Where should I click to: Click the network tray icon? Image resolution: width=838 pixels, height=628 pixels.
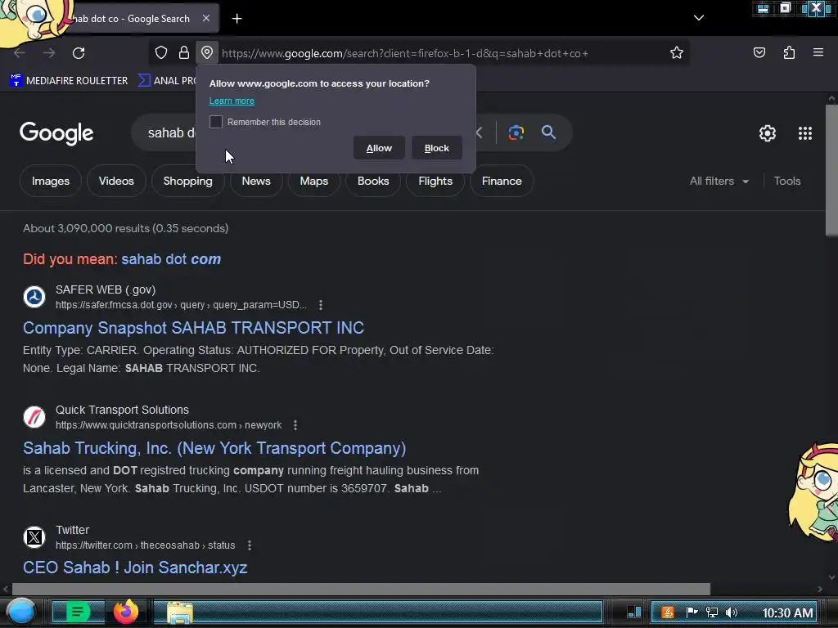tap(712, 612)
